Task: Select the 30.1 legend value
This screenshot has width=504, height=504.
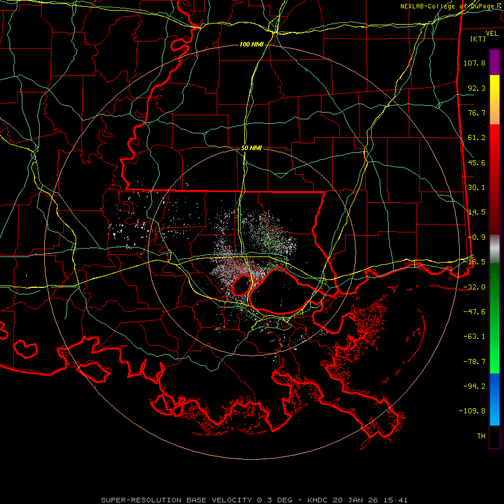Action: click(x=477, y=188)
